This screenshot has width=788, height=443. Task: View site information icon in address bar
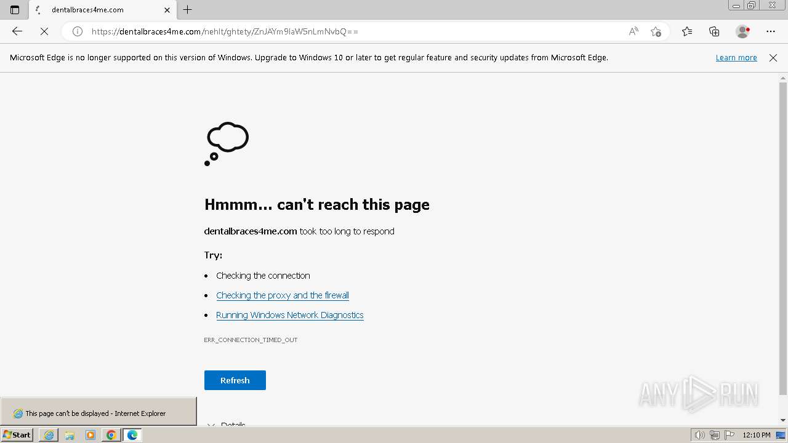(x=78, y=31)
